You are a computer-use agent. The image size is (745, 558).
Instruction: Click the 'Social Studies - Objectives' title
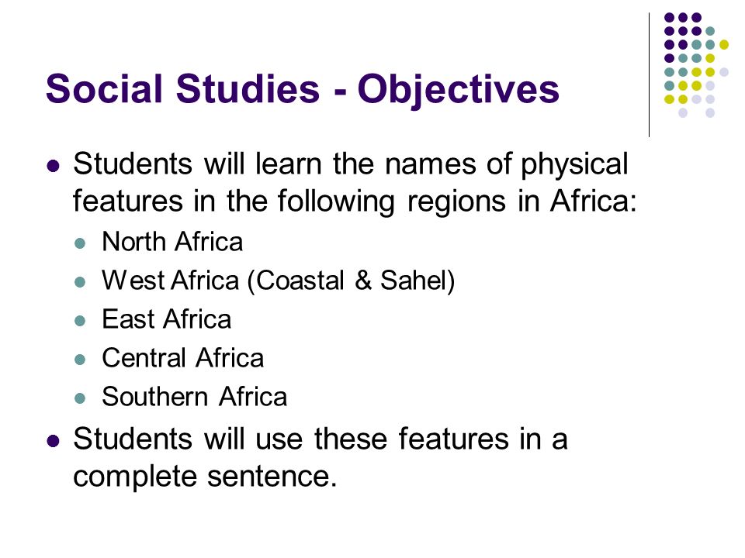[302, 89]
